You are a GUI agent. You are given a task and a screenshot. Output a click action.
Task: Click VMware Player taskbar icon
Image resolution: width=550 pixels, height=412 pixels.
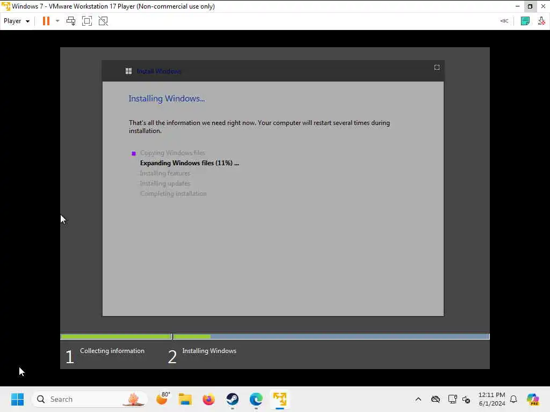(279, 399)
